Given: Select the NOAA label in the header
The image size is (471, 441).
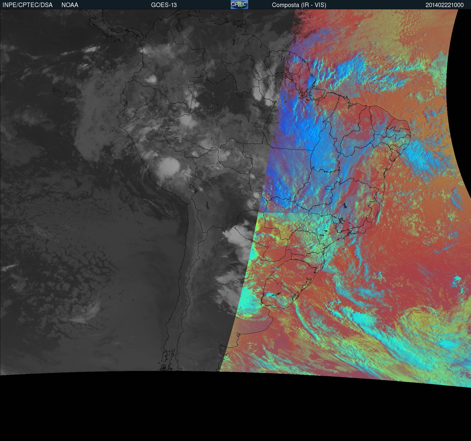Looking at the screenshot, I should click(x=70, y=5).
